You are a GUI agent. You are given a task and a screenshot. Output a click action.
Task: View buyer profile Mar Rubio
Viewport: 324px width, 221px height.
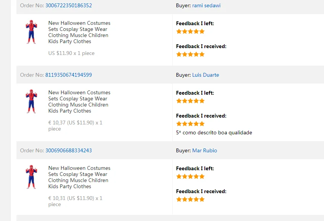[204, 150]
